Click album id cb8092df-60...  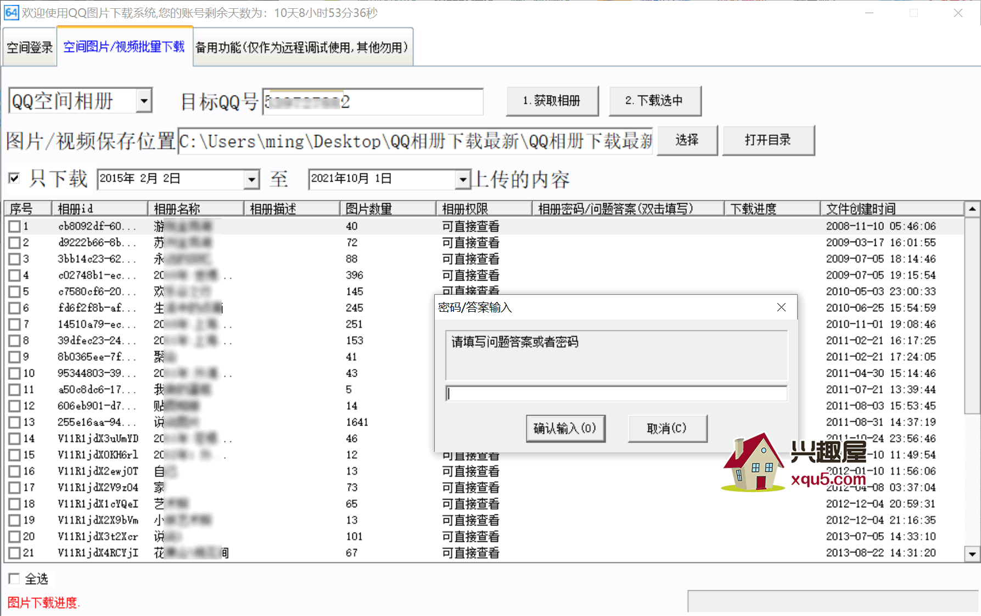click(x=98, y=226)
